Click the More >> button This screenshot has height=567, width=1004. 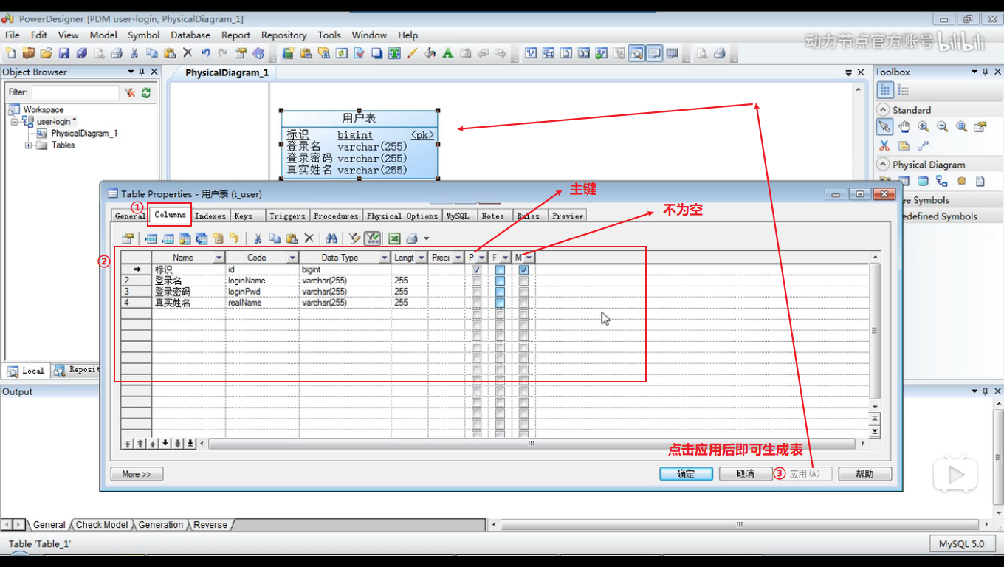(137, 474)
